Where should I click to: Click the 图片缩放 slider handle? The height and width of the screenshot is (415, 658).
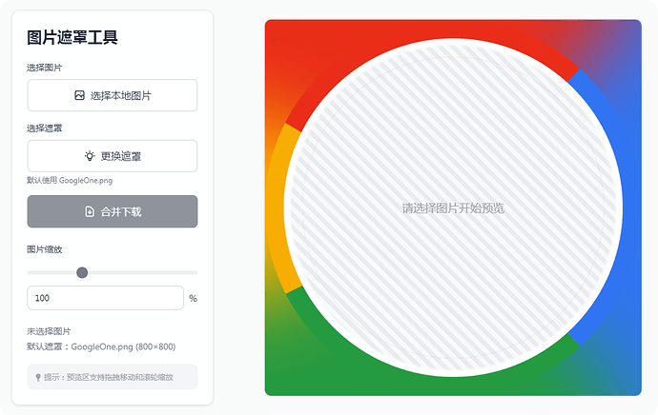[82, 272]
